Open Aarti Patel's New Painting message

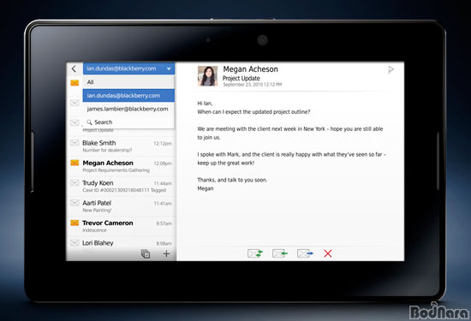[x=122, y=206]
